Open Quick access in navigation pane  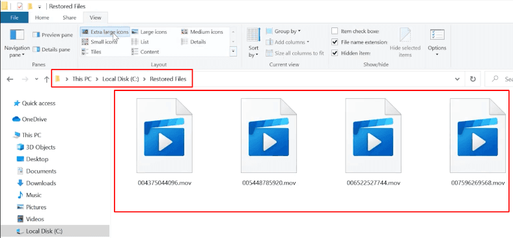pos(35,103)
